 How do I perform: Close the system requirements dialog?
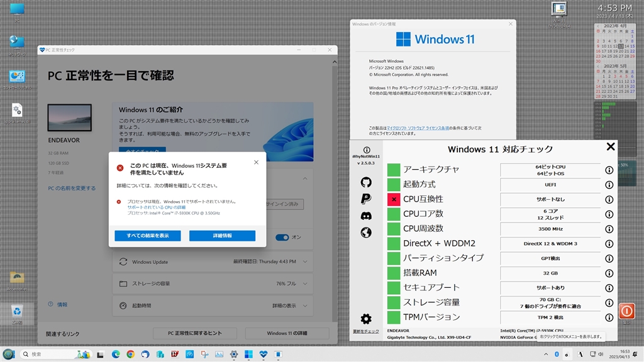click(x=256, y=162)
